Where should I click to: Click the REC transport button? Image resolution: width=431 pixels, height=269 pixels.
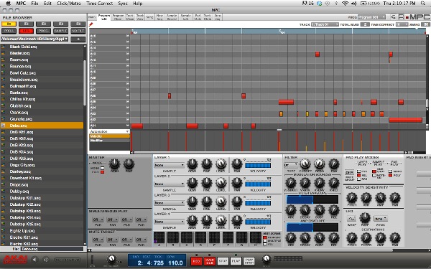coord(196,261)
